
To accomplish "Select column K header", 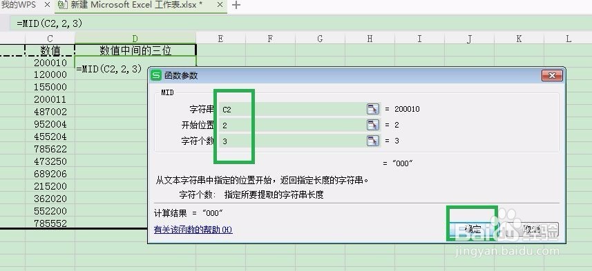I will coord(519,38).
